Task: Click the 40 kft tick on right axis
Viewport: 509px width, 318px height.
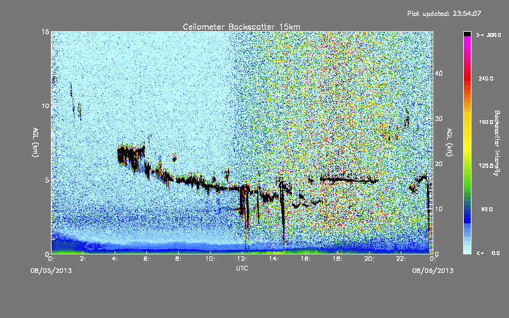Action: pos(438,73)
